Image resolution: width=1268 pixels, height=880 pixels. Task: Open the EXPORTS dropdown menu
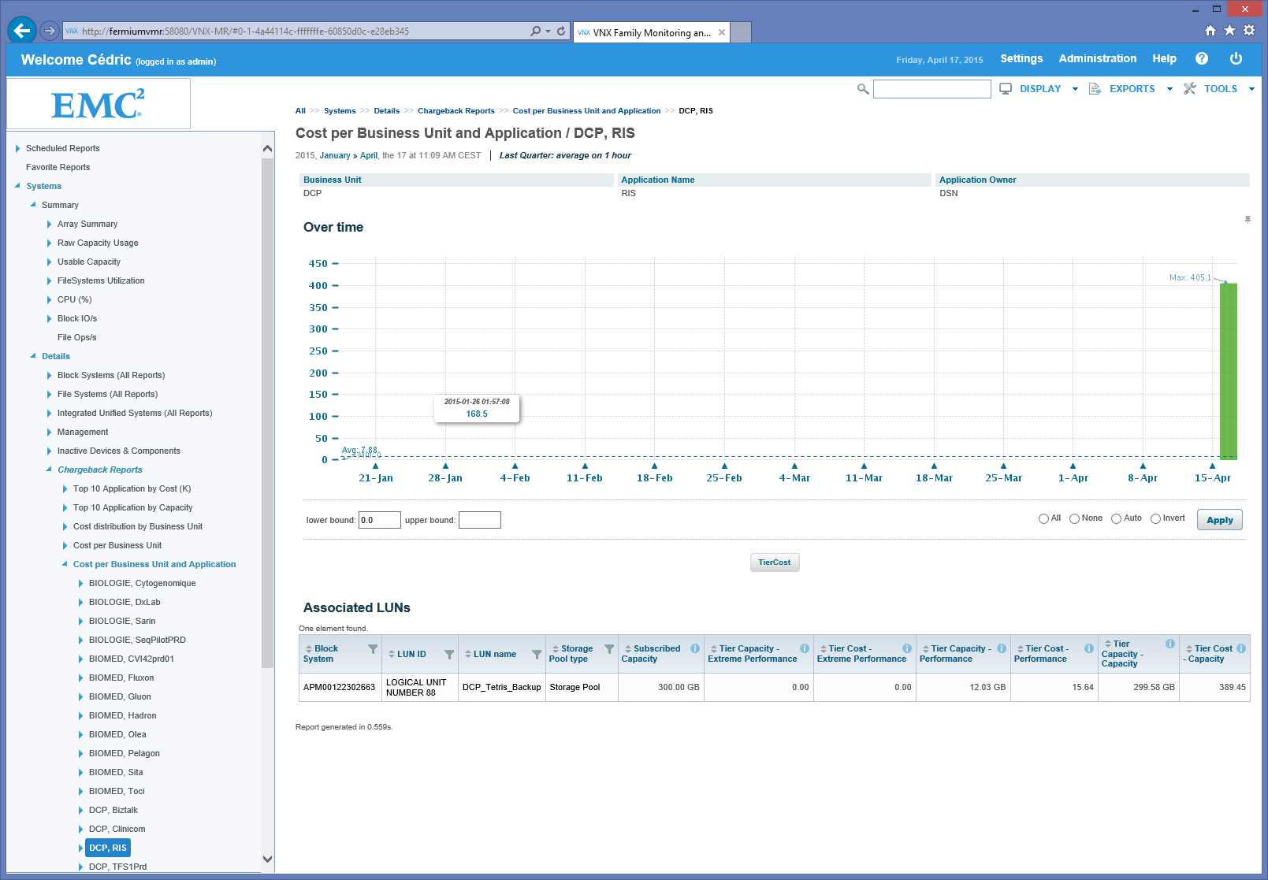tap(1131, 89)
